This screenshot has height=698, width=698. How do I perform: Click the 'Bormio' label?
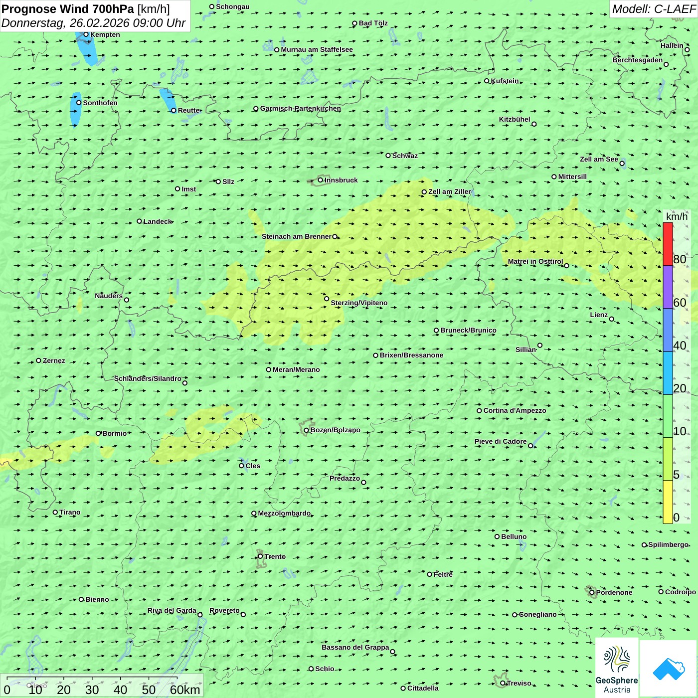point(115,433)
